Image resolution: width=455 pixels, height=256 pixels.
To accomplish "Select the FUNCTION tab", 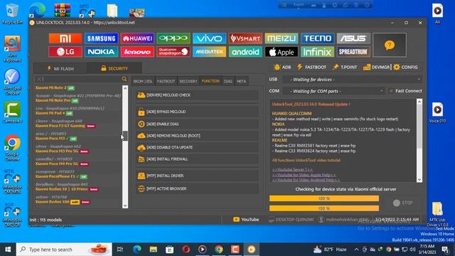I will click(x=210, y=81).
